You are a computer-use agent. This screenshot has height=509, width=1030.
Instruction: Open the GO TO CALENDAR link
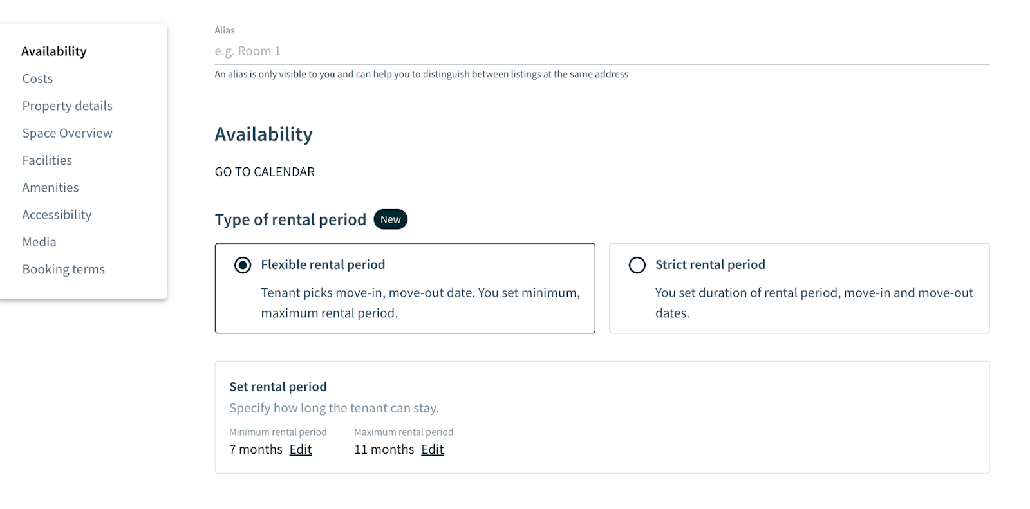click(x=265, y=172)
